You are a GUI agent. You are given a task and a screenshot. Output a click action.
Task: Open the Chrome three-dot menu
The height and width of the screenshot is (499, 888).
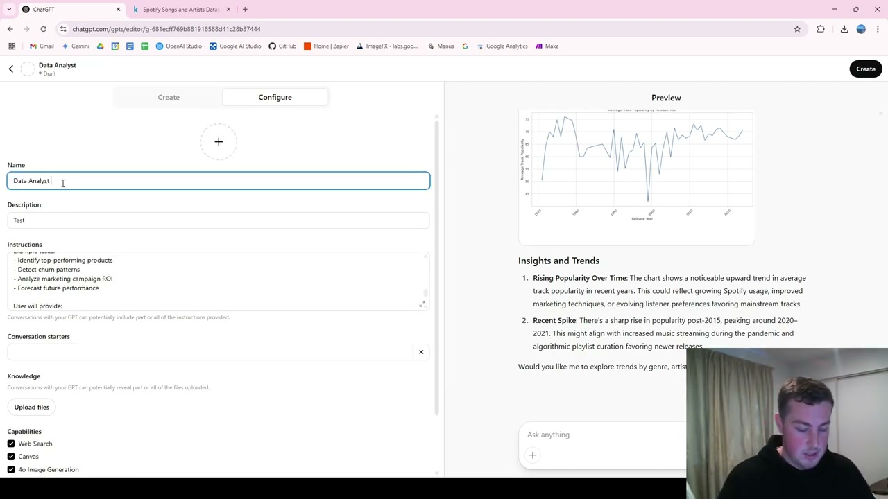point(878,29)
